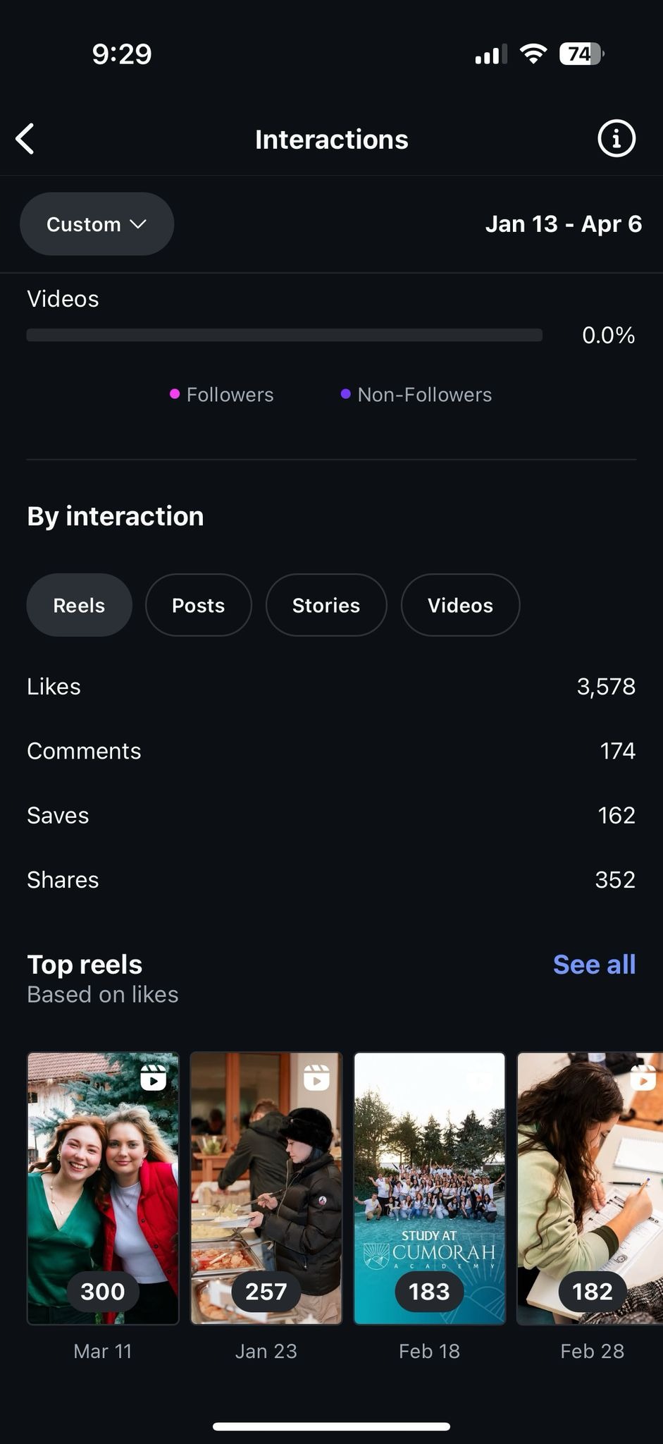This screenshot has height=1444, width=663.
Task: Tap the cellular signal bars icon
Action: [x=490, y=55]
